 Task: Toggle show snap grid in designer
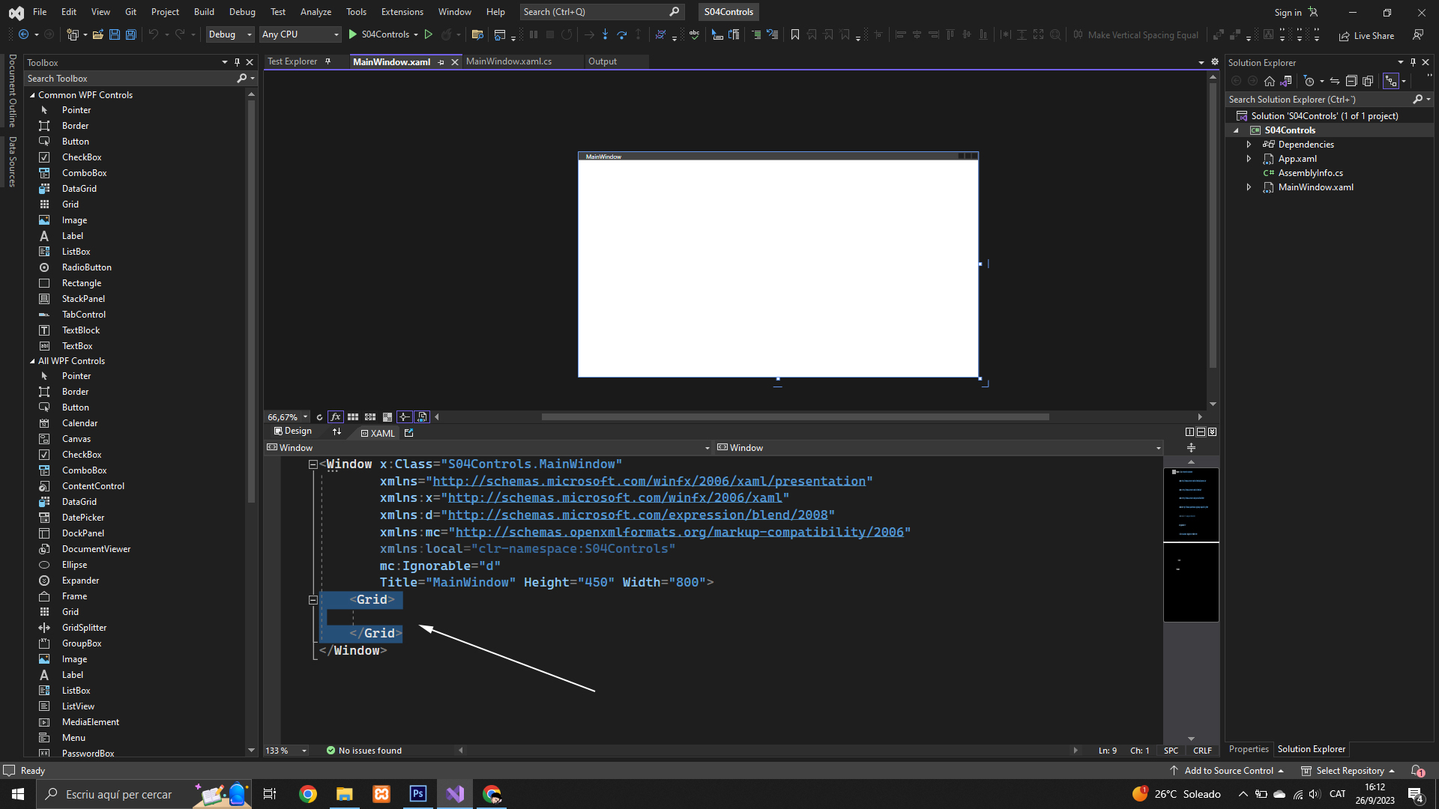pyautogui.click(x=352, y=417)
